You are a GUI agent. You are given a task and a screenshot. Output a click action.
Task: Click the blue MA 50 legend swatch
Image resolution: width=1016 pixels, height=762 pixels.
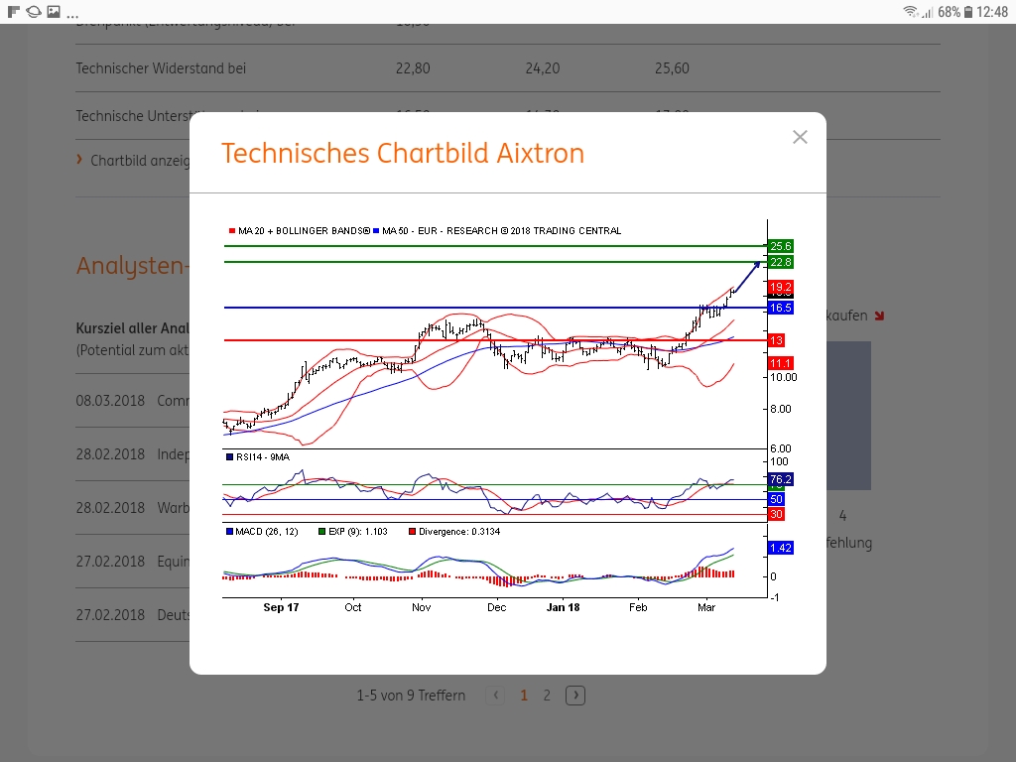(376, 231)
